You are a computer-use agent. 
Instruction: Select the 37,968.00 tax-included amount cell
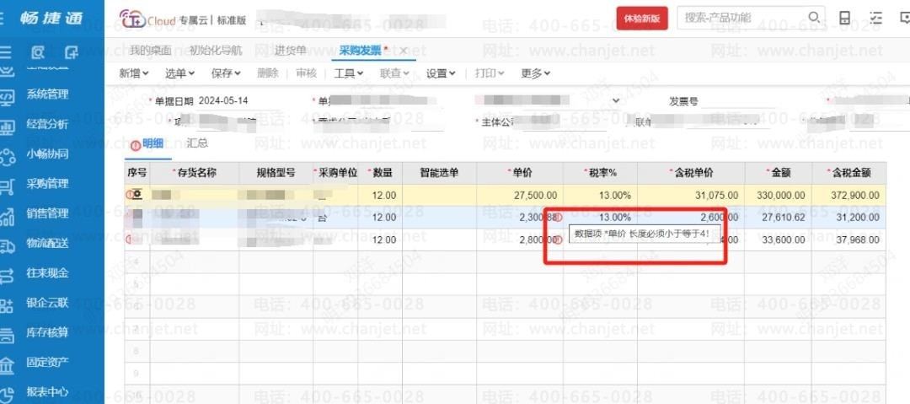849,240
